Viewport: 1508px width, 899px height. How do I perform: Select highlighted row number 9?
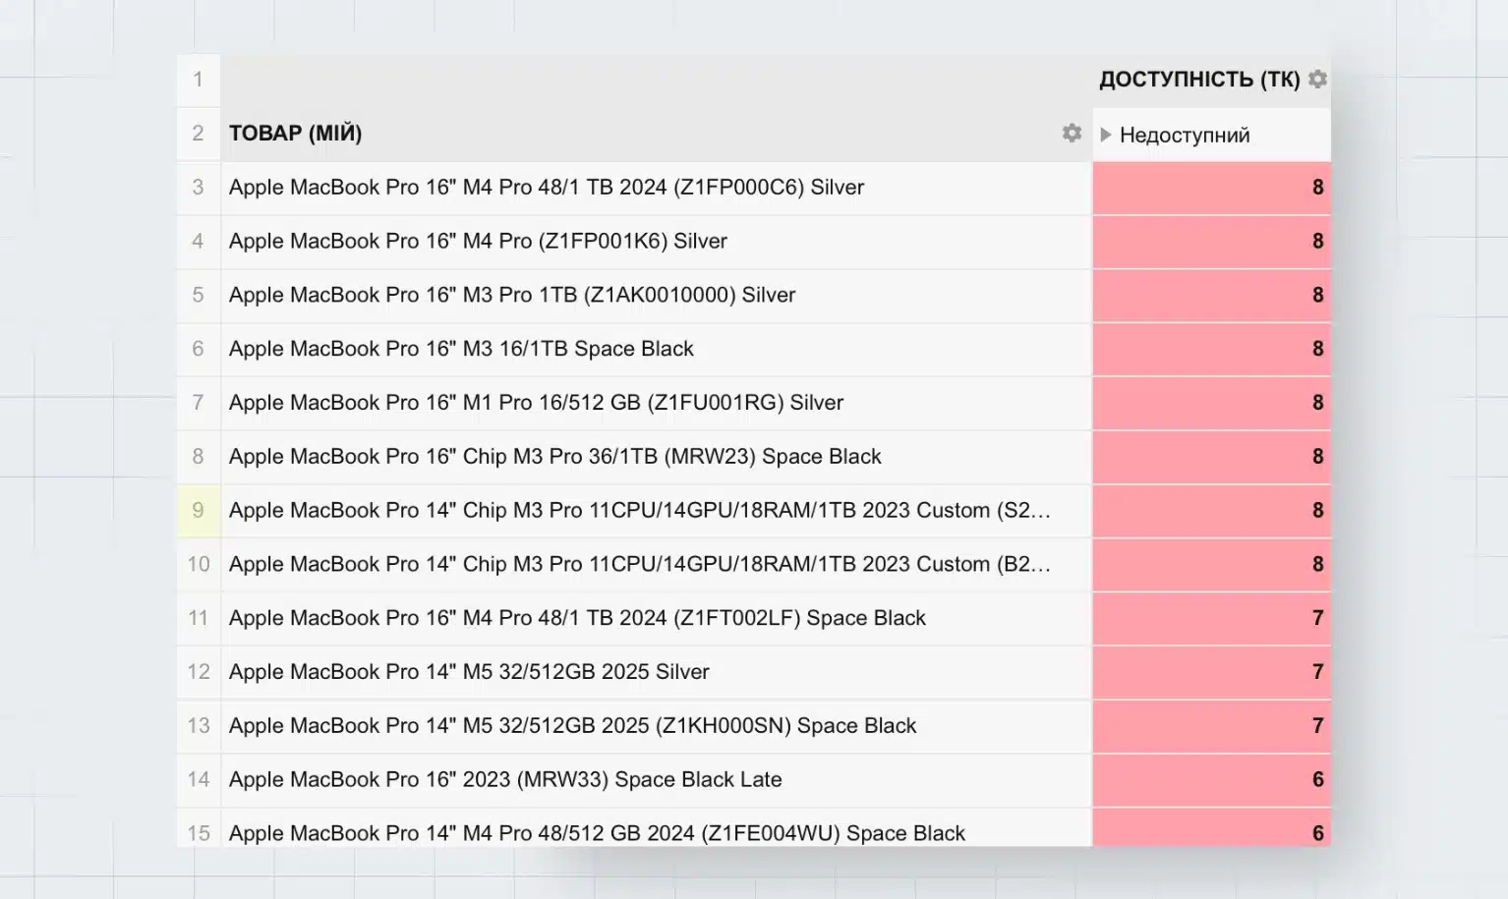click(x=199, y=511)
